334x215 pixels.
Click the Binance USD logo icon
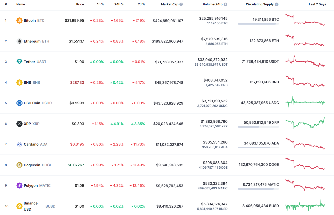(19, 206)
